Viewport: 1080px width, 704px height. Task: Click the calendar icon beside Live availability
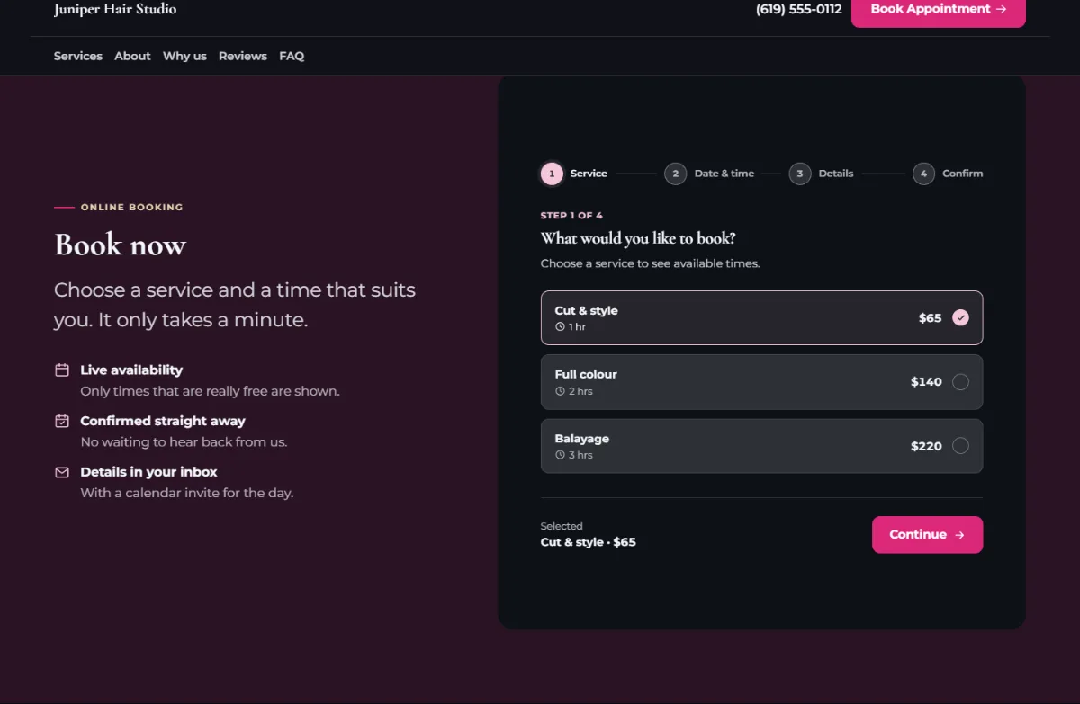(62, 370)
